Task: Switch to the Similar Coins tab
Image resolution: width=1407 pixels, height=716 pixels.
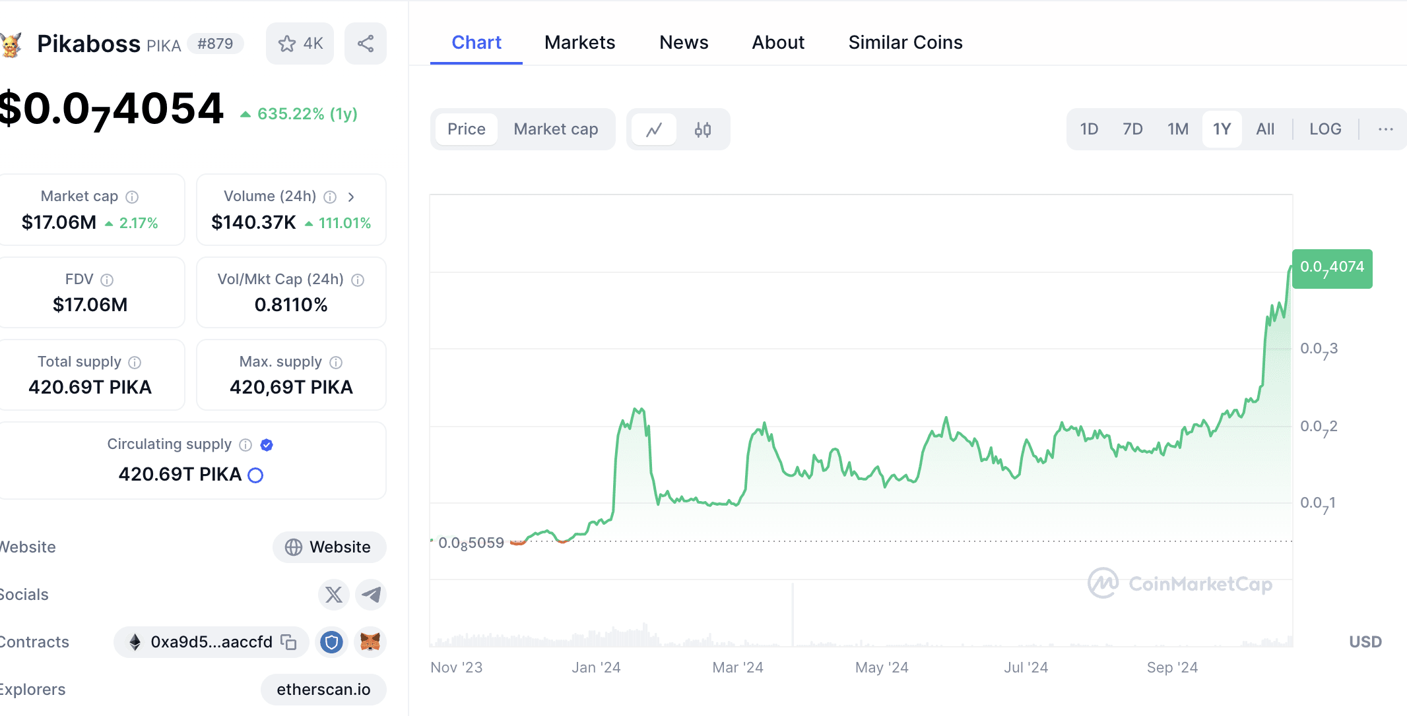Action: click(x=905, y=43)
